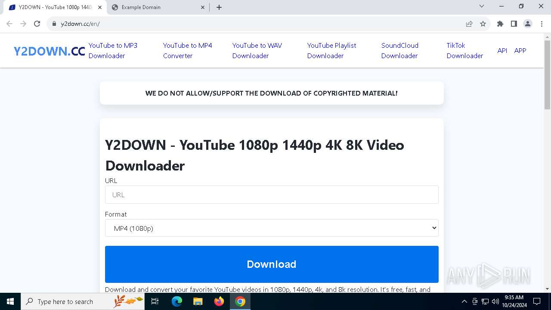Viewport: 551px width, 310px height.
Task: Click the share page icon in address bar
Action: point(469,24)
